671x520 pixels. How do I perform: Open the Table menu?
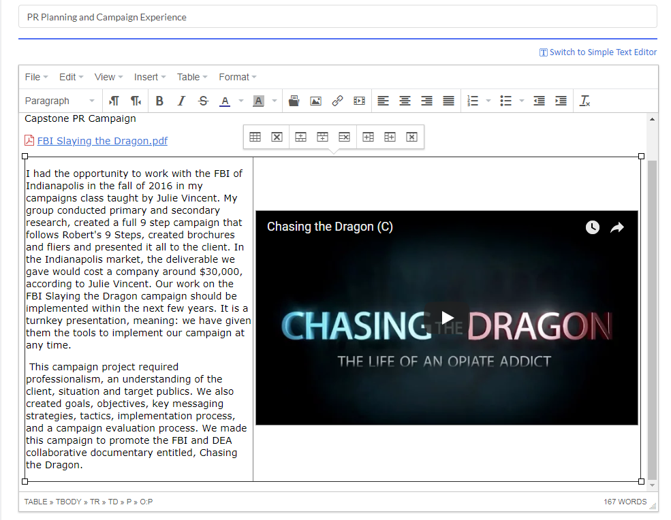click(192, 77)
